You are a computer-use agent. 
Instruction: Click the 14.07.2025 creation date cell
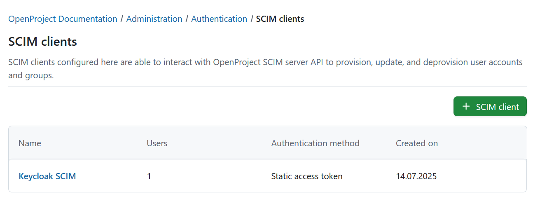[x=416, y=176]
